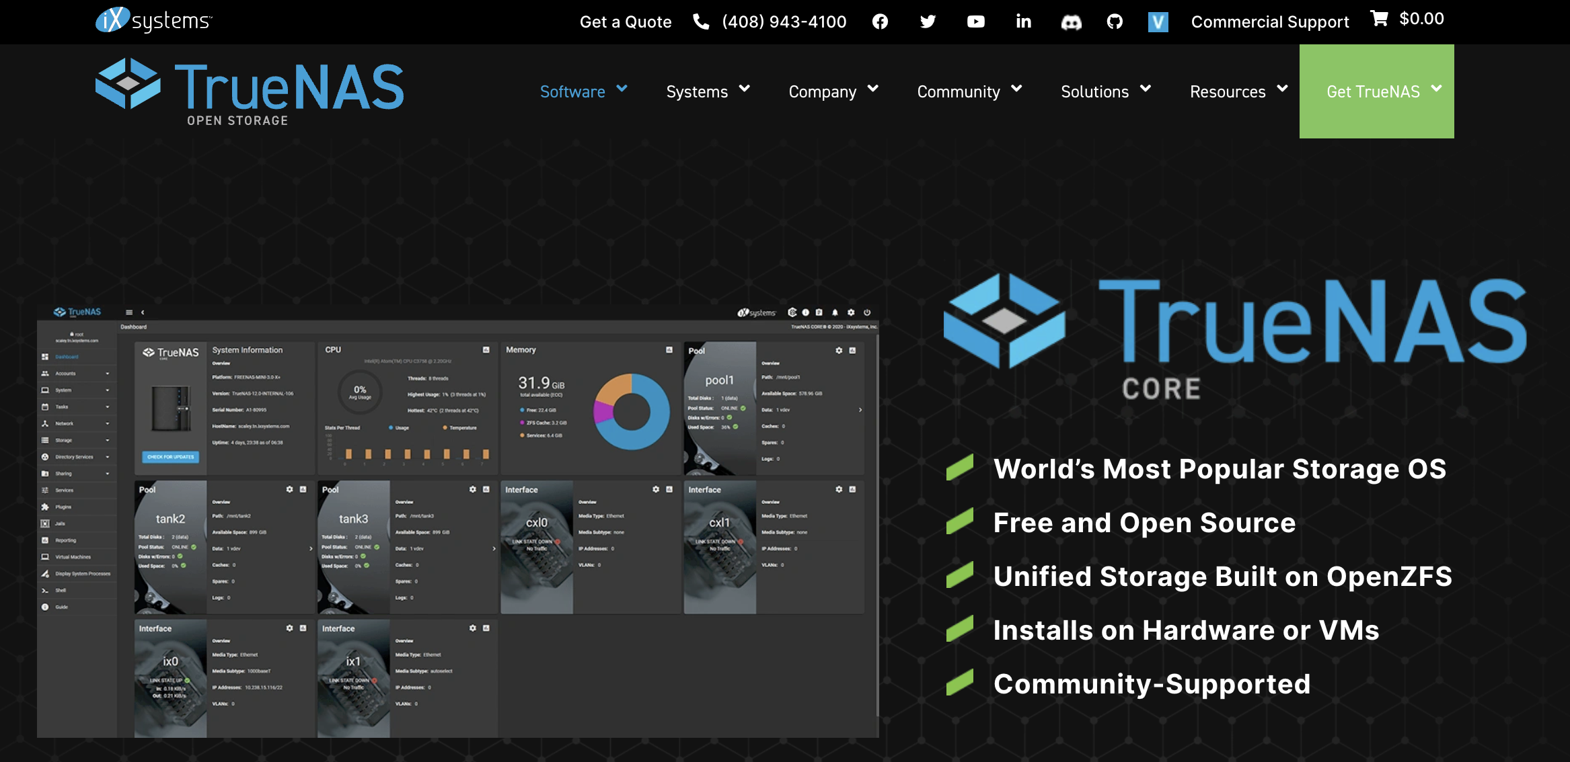The image size is (1570, 762).
Task: Click the iXsystems logo
Action: pyautogui.click(x=153, y=20)
